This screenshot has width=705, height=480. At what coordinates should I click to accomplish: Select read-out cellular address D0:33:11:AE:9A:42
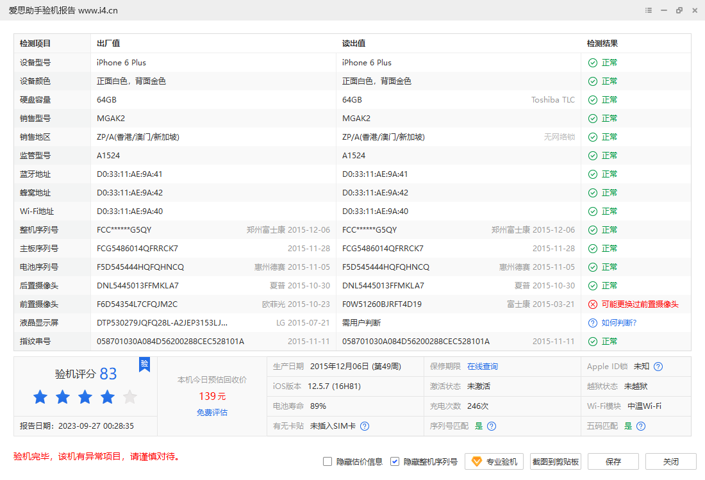tap(375, 193)
